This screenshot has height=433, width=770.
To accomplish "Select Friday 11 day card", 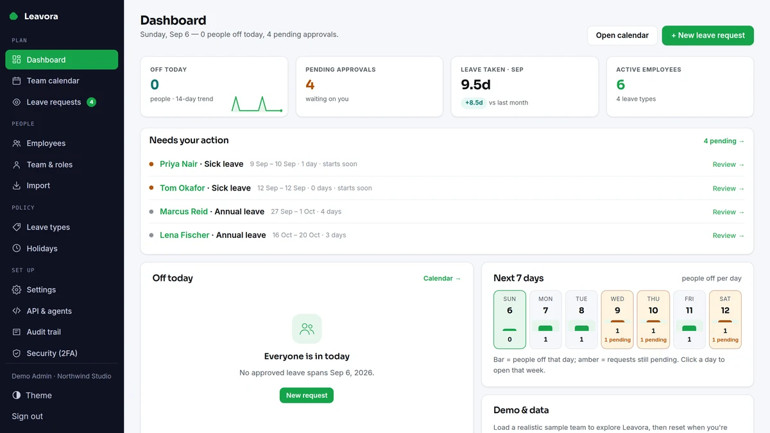I will click(689, 319).
